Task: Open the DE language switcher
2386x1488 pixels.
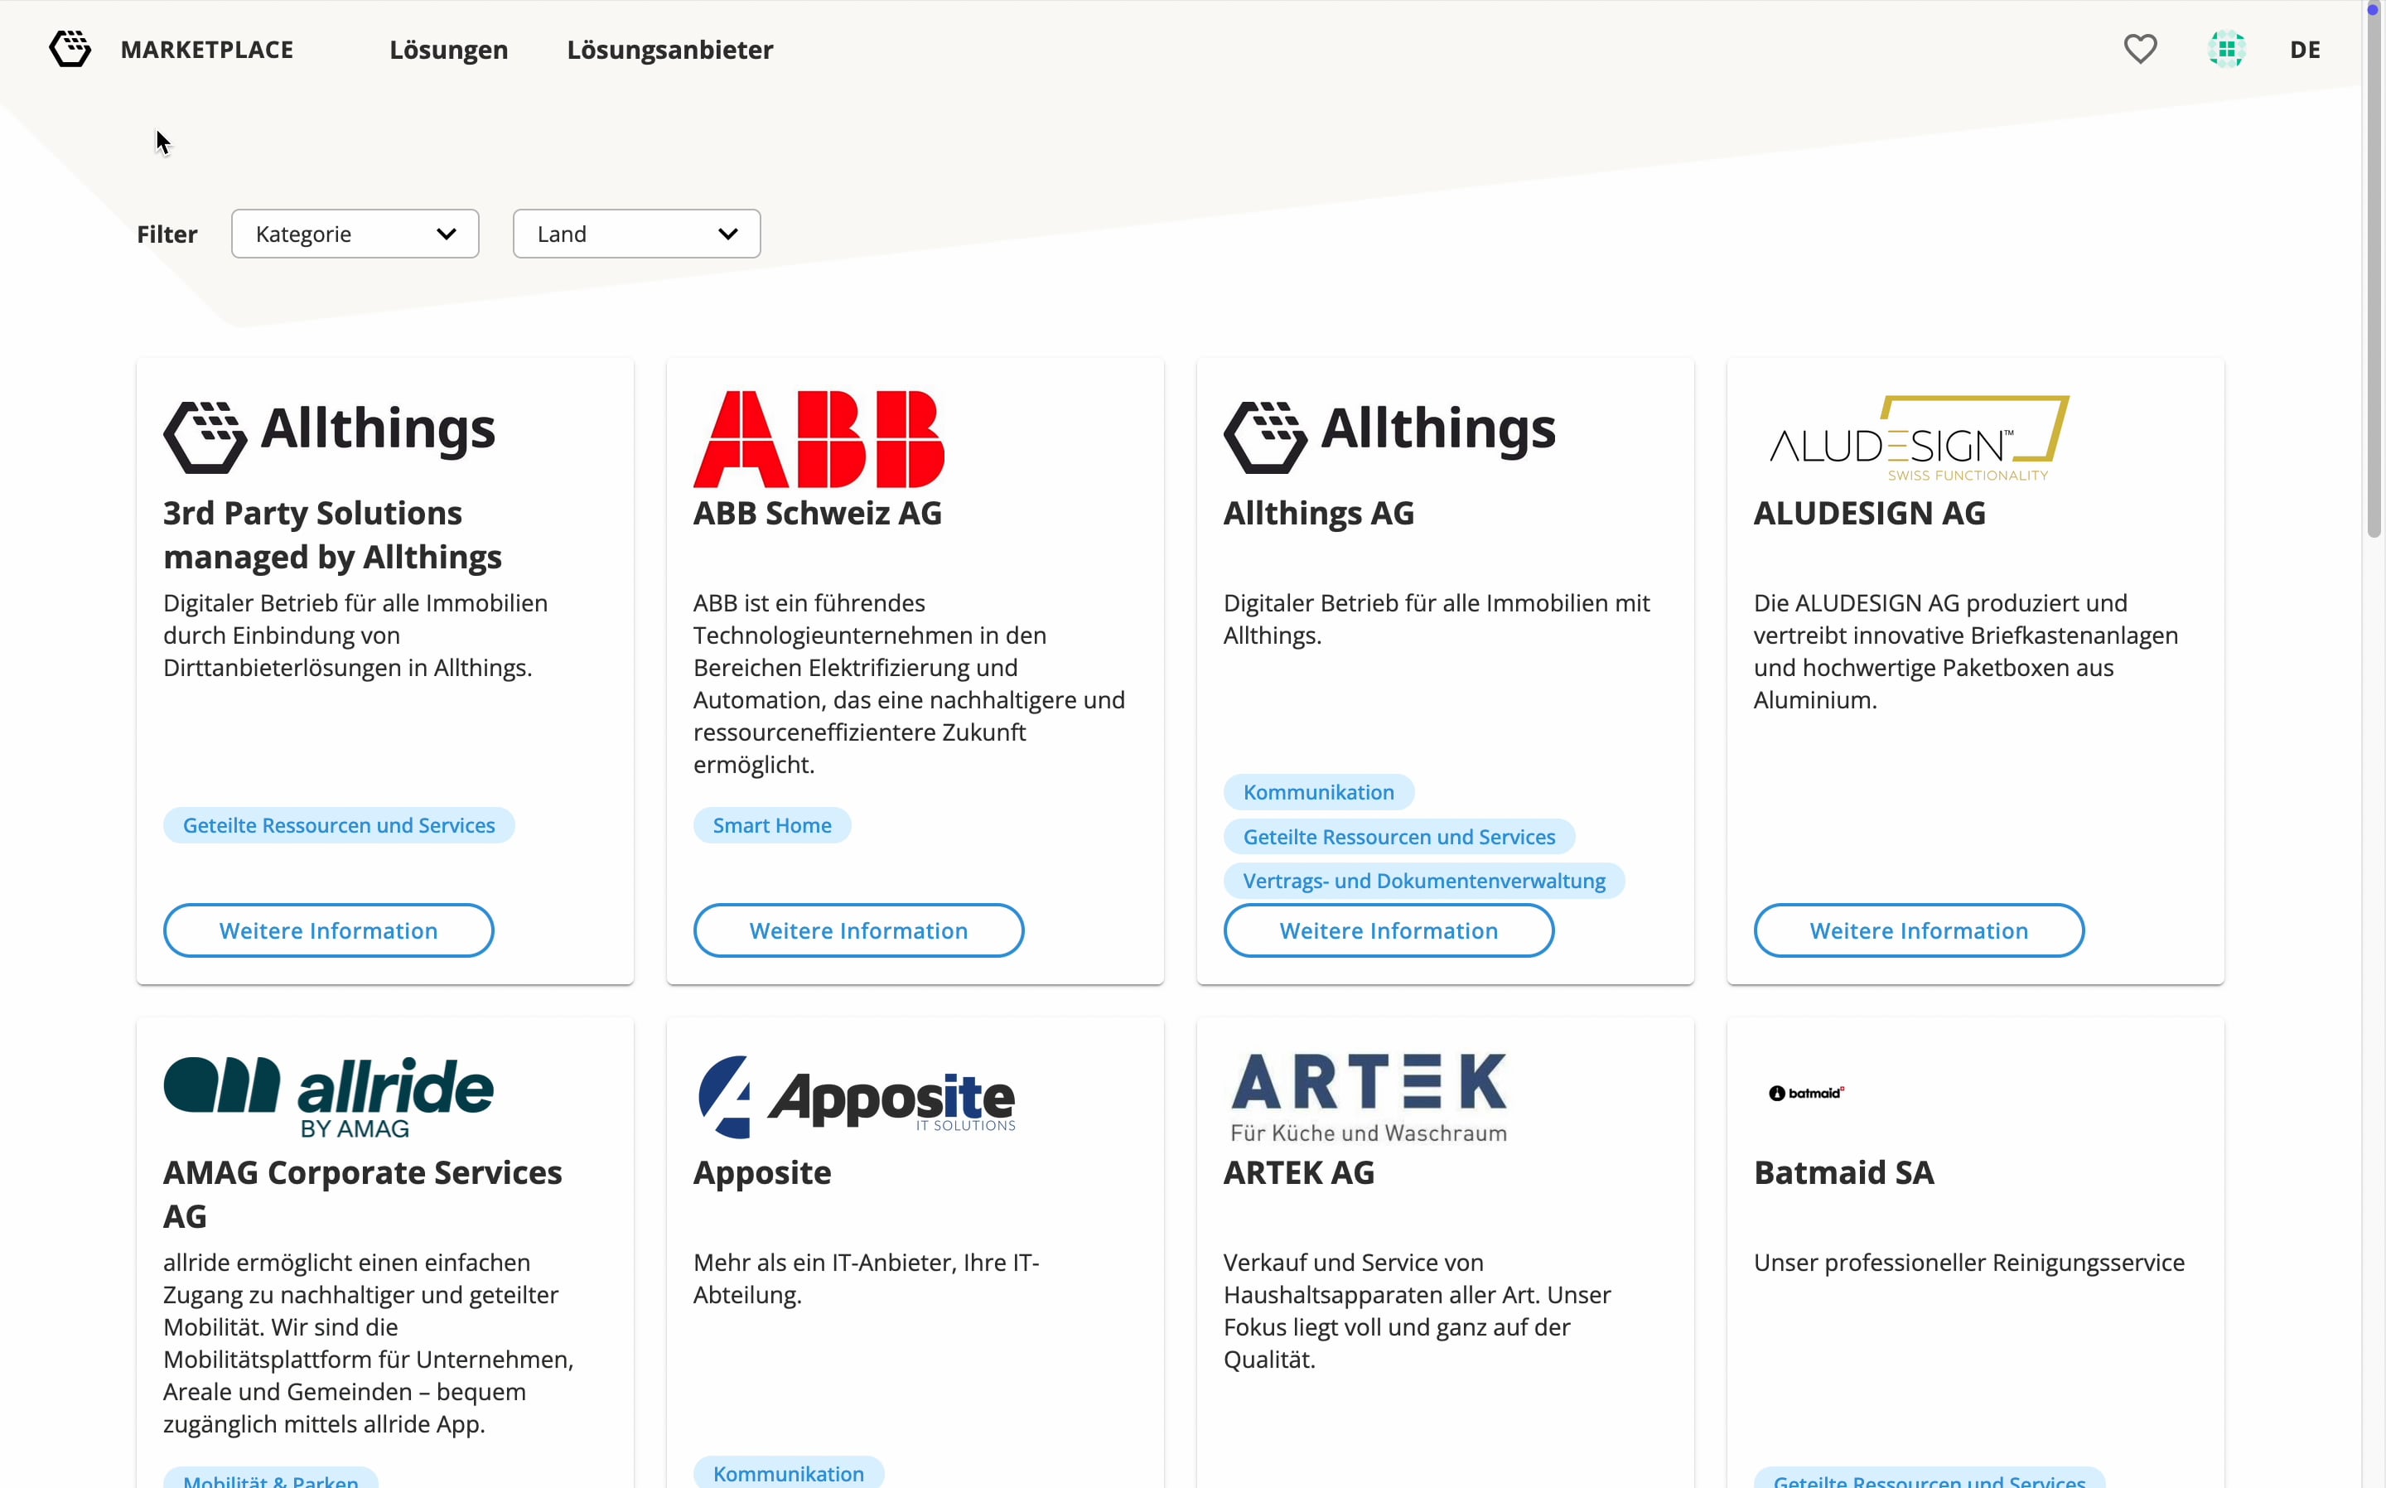Action: (x=2304, y=51)
